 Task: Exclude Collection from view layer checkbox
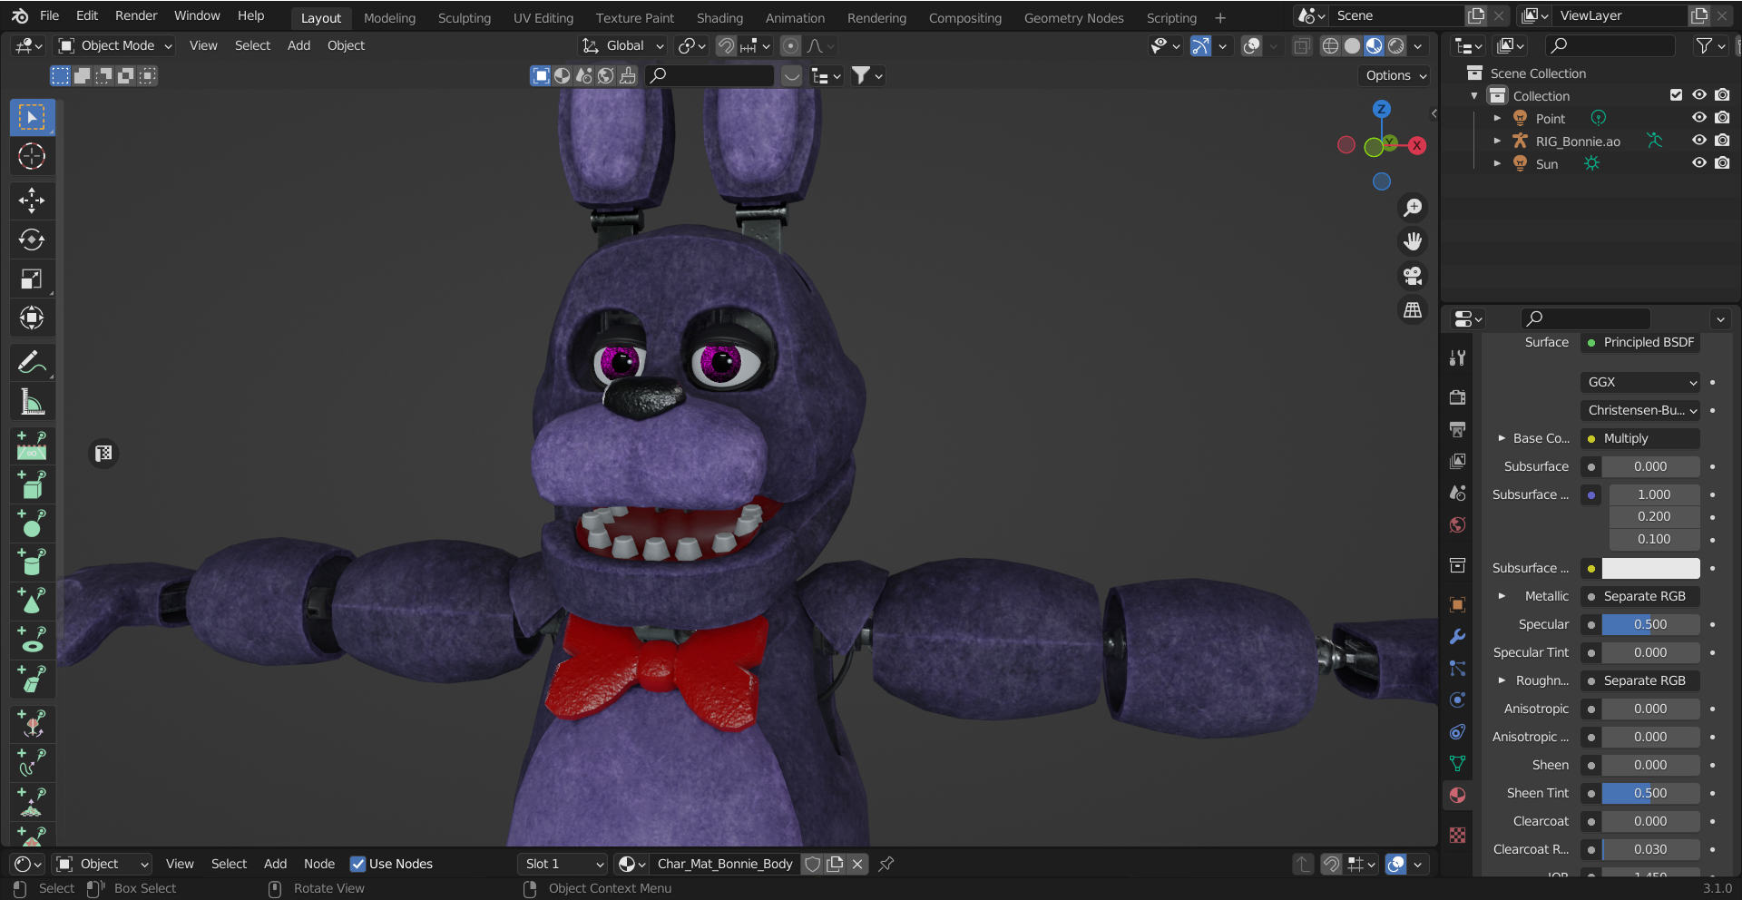click(1676, 95)
